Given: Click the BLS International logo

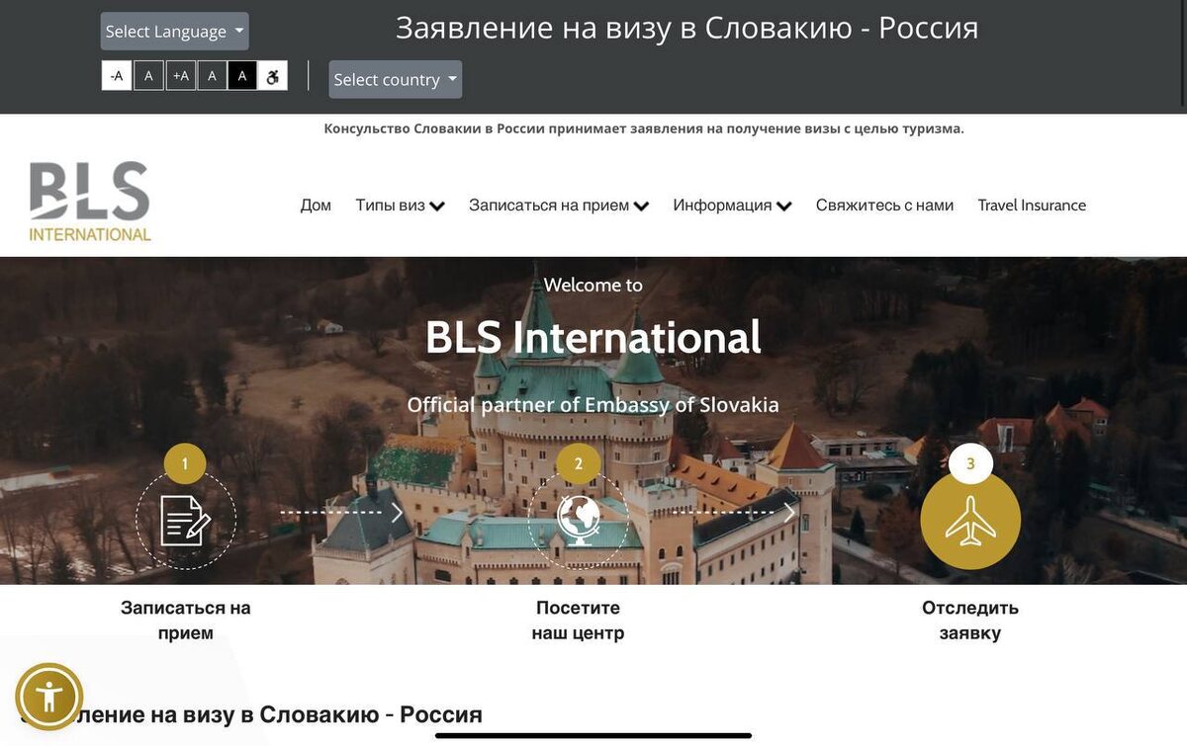Looking at the screenshot, I should coord(90,202).
